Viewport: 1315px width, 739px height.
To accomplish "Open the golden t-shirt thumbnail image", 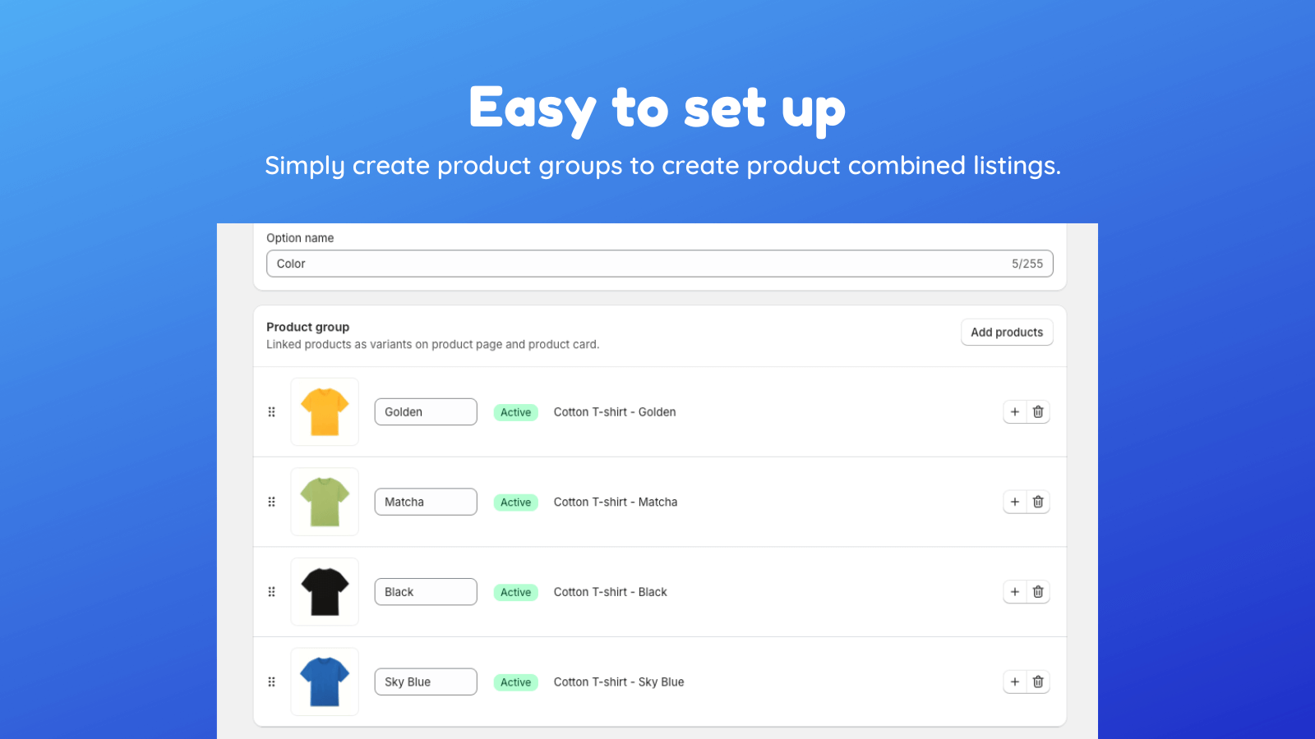I will [x=325, y=411].
